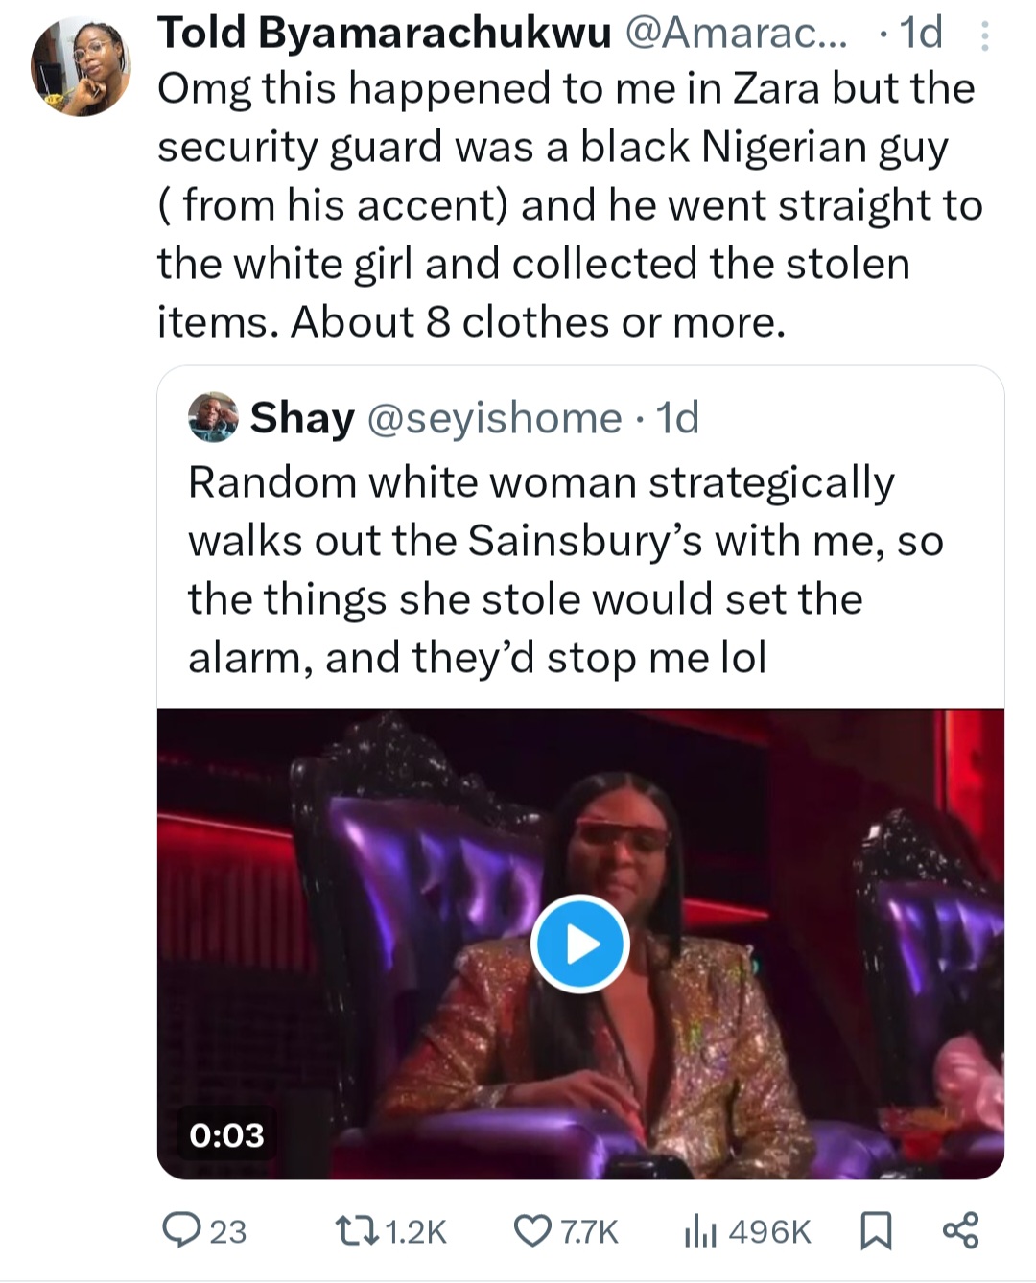The image size is (1036, 1283).
Task: Open Told Byamarachukwu's profile picture
Action: (x=82, y=69)
